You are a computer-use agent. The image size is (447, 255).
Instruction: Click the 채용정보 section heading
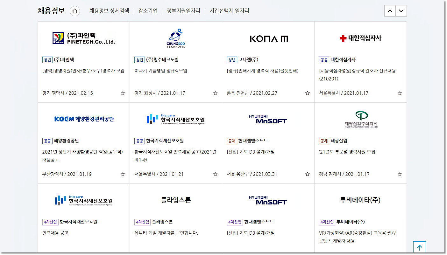[51, 11]
